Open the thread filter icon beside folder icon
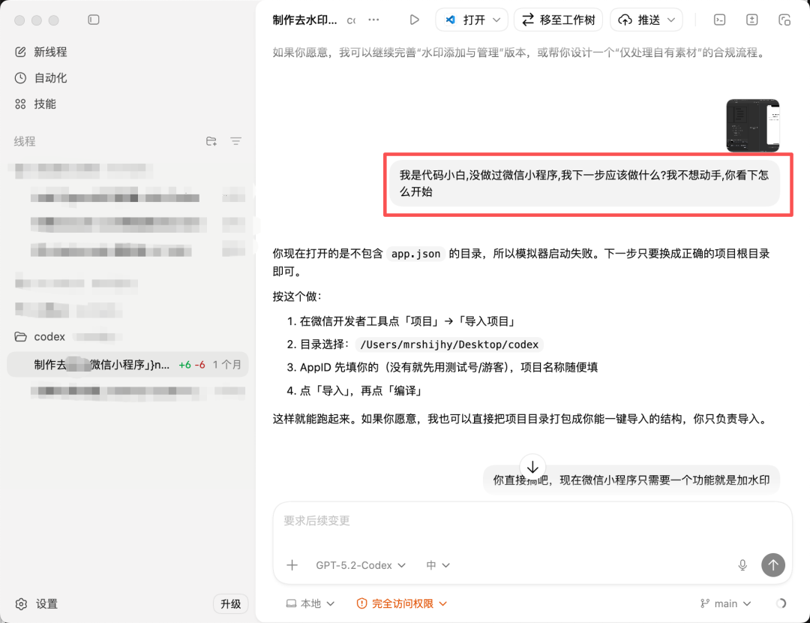This screenshot has width=810, height=623. coord(235,141)
